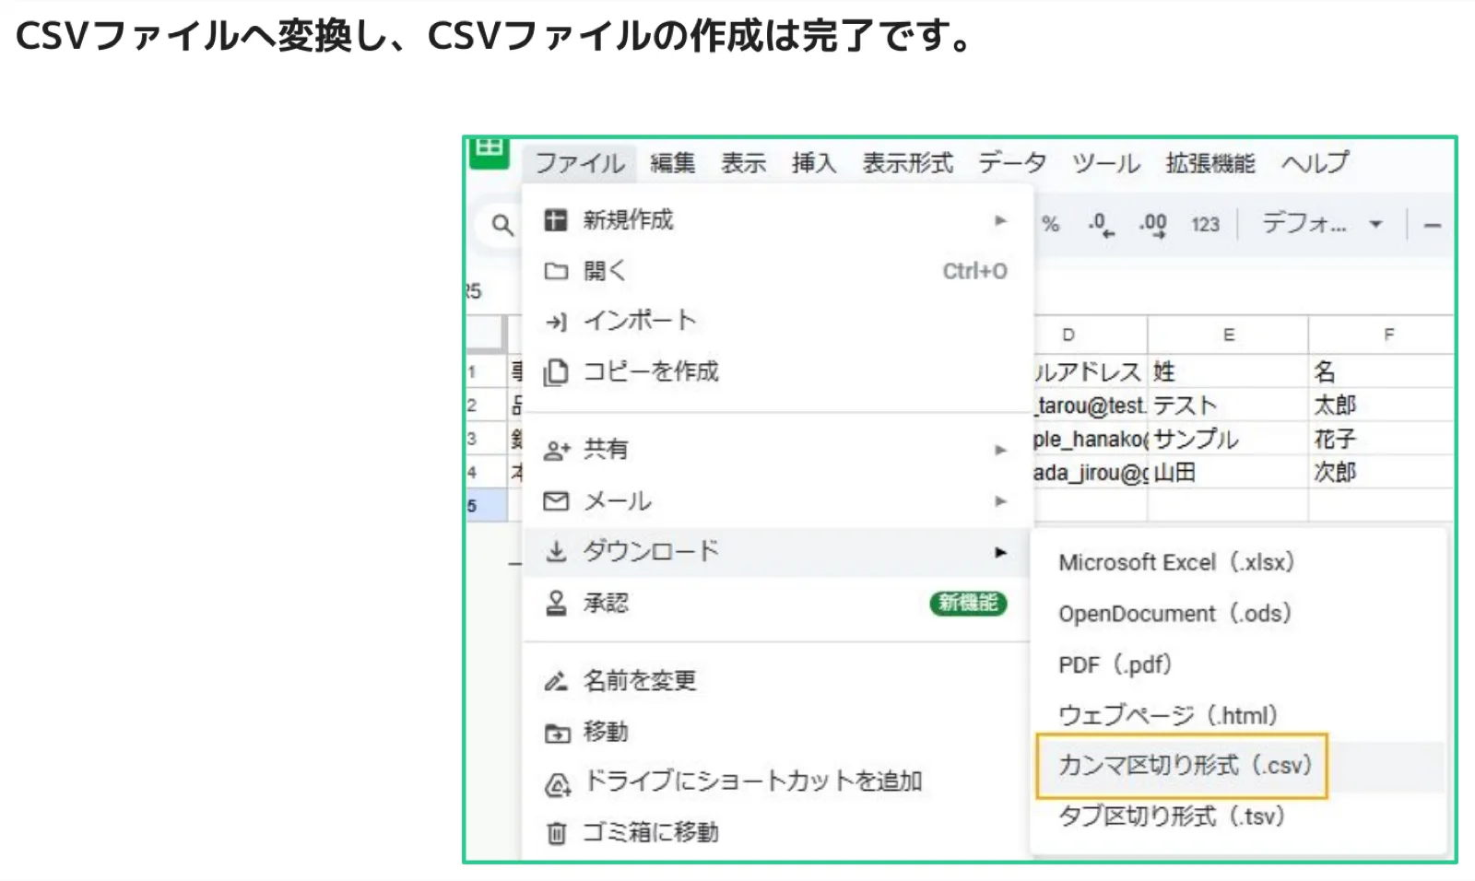
Task: Open the デフォ... font dropdown
Action: [x=1322, y=224]
